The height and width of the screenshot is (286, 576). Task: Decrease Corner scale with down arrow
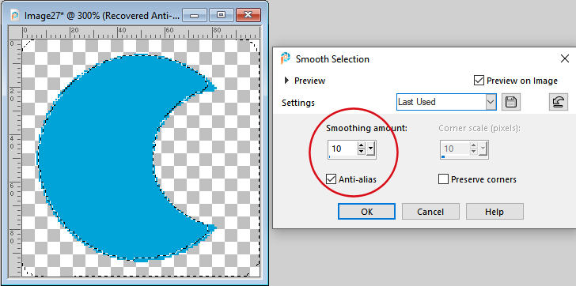[474, 152]
